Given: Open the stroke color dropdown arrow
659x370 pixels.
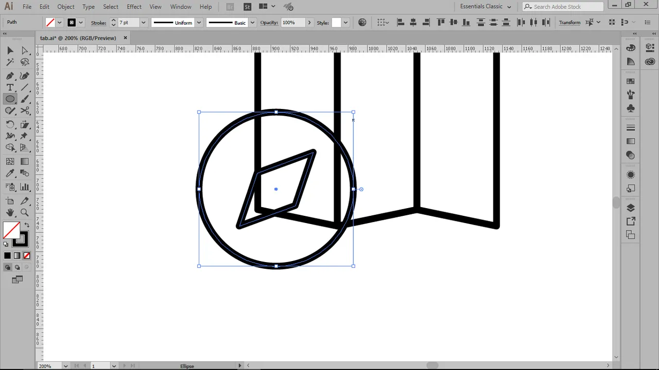Looking at the screenshot, I should point(81,23).
